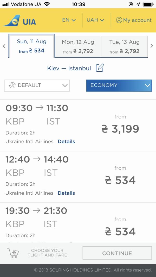
Task: Open the EN language dropdown
Action: [x=69, y=20]
